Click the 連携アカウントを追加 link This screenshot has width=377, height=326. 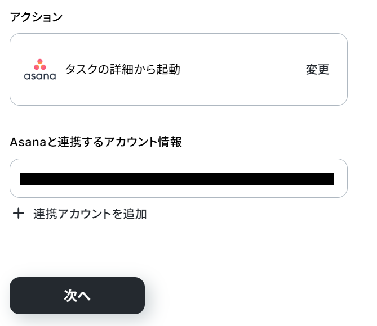90,214
